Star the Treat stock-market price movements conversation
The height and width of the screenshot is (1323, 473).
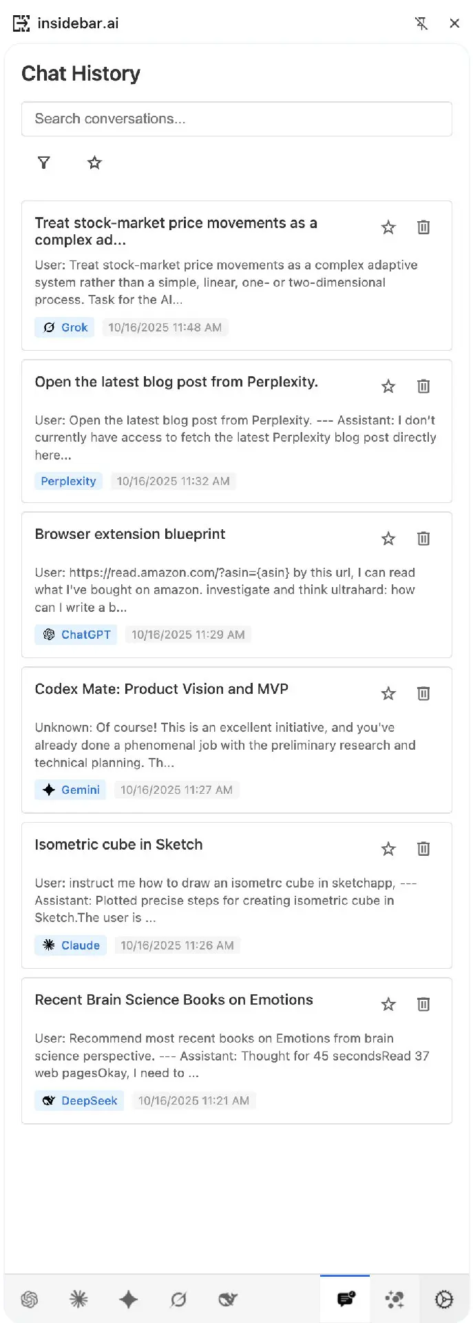tap(388, 227)
